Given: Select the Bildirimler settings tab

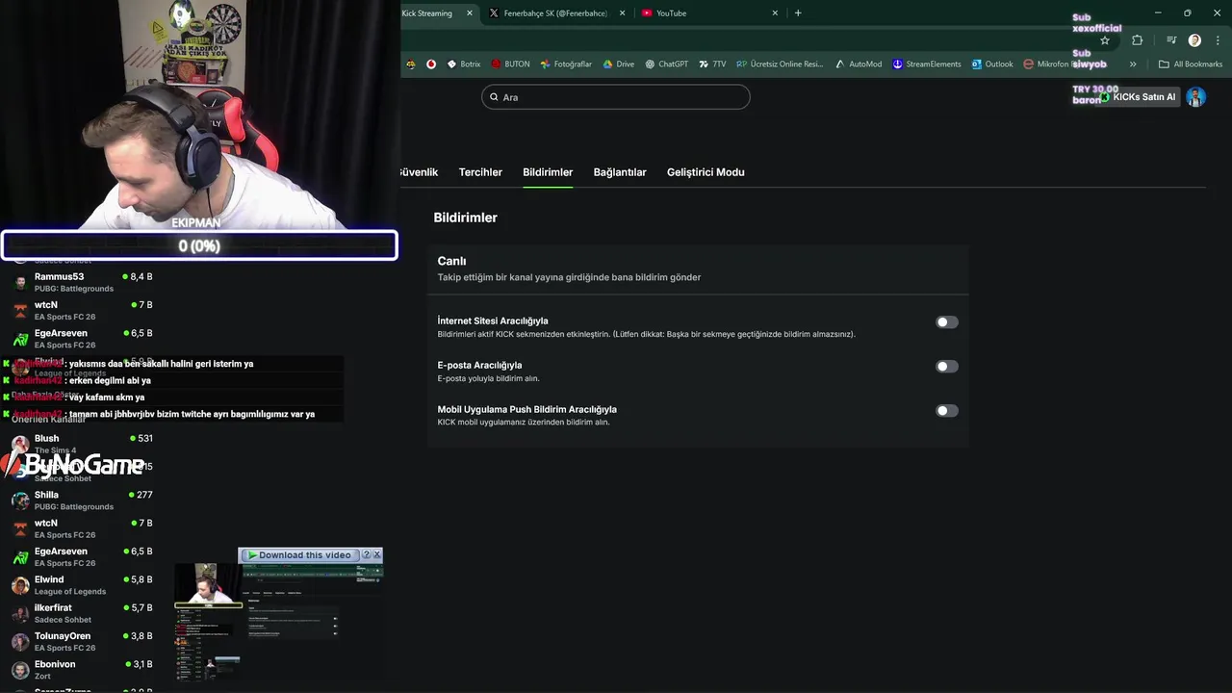Looking at the screenshot, I should [548, 172].
